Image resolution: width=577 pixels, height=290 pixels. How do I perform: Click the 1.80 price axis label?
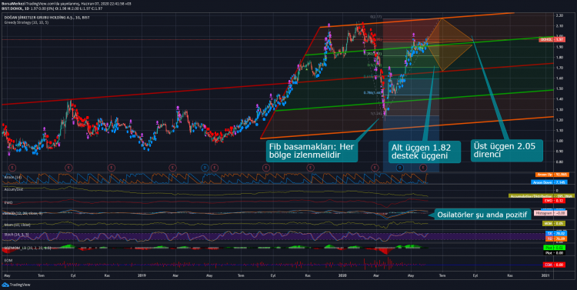click(x=560, y=58)
